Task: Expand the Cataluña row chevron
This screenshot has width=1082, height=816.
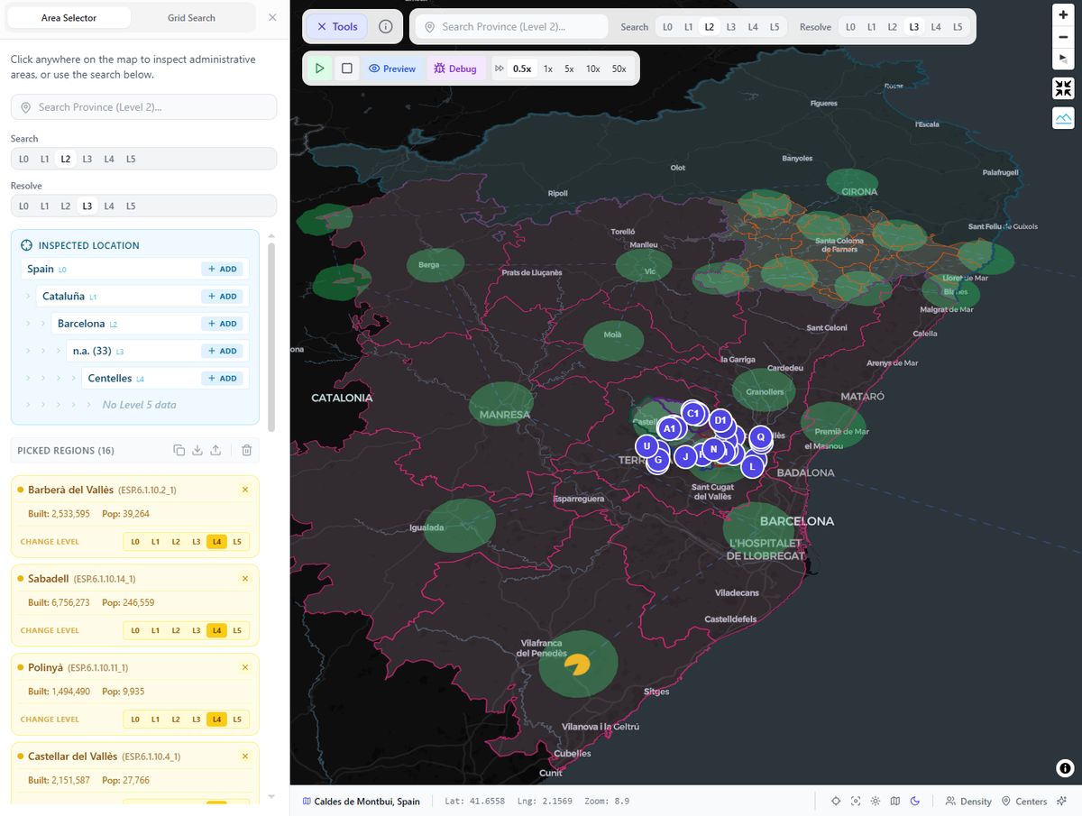Action: point(29,297)
